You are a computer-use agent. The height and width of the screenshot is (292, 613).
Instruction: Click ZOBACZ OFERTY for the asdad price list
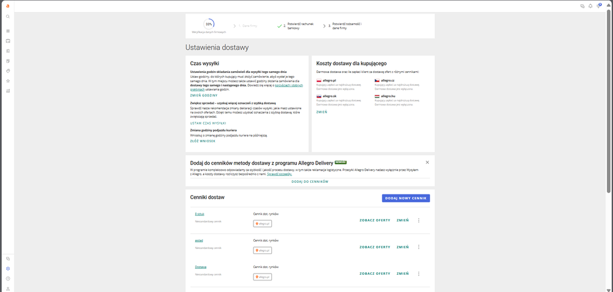coord(374,247)
